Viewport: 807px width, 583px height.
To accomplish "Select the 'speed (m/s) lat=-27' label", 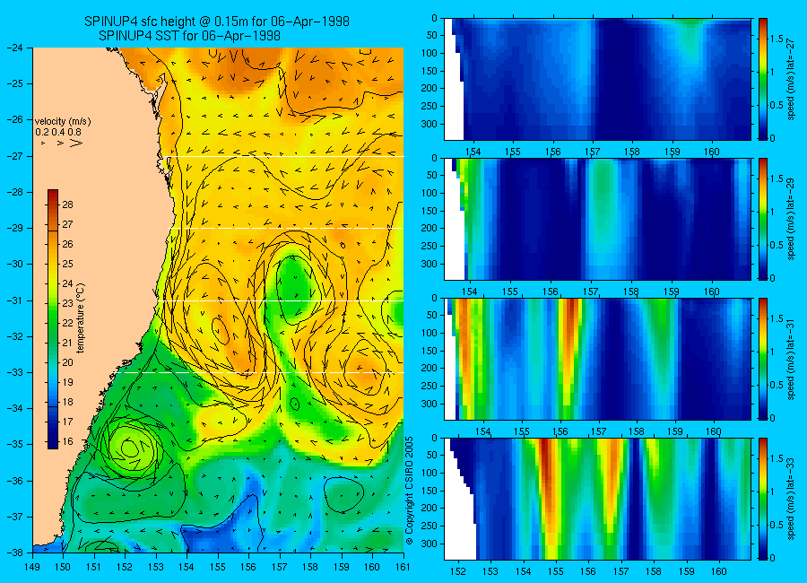I will pos(791,79).
